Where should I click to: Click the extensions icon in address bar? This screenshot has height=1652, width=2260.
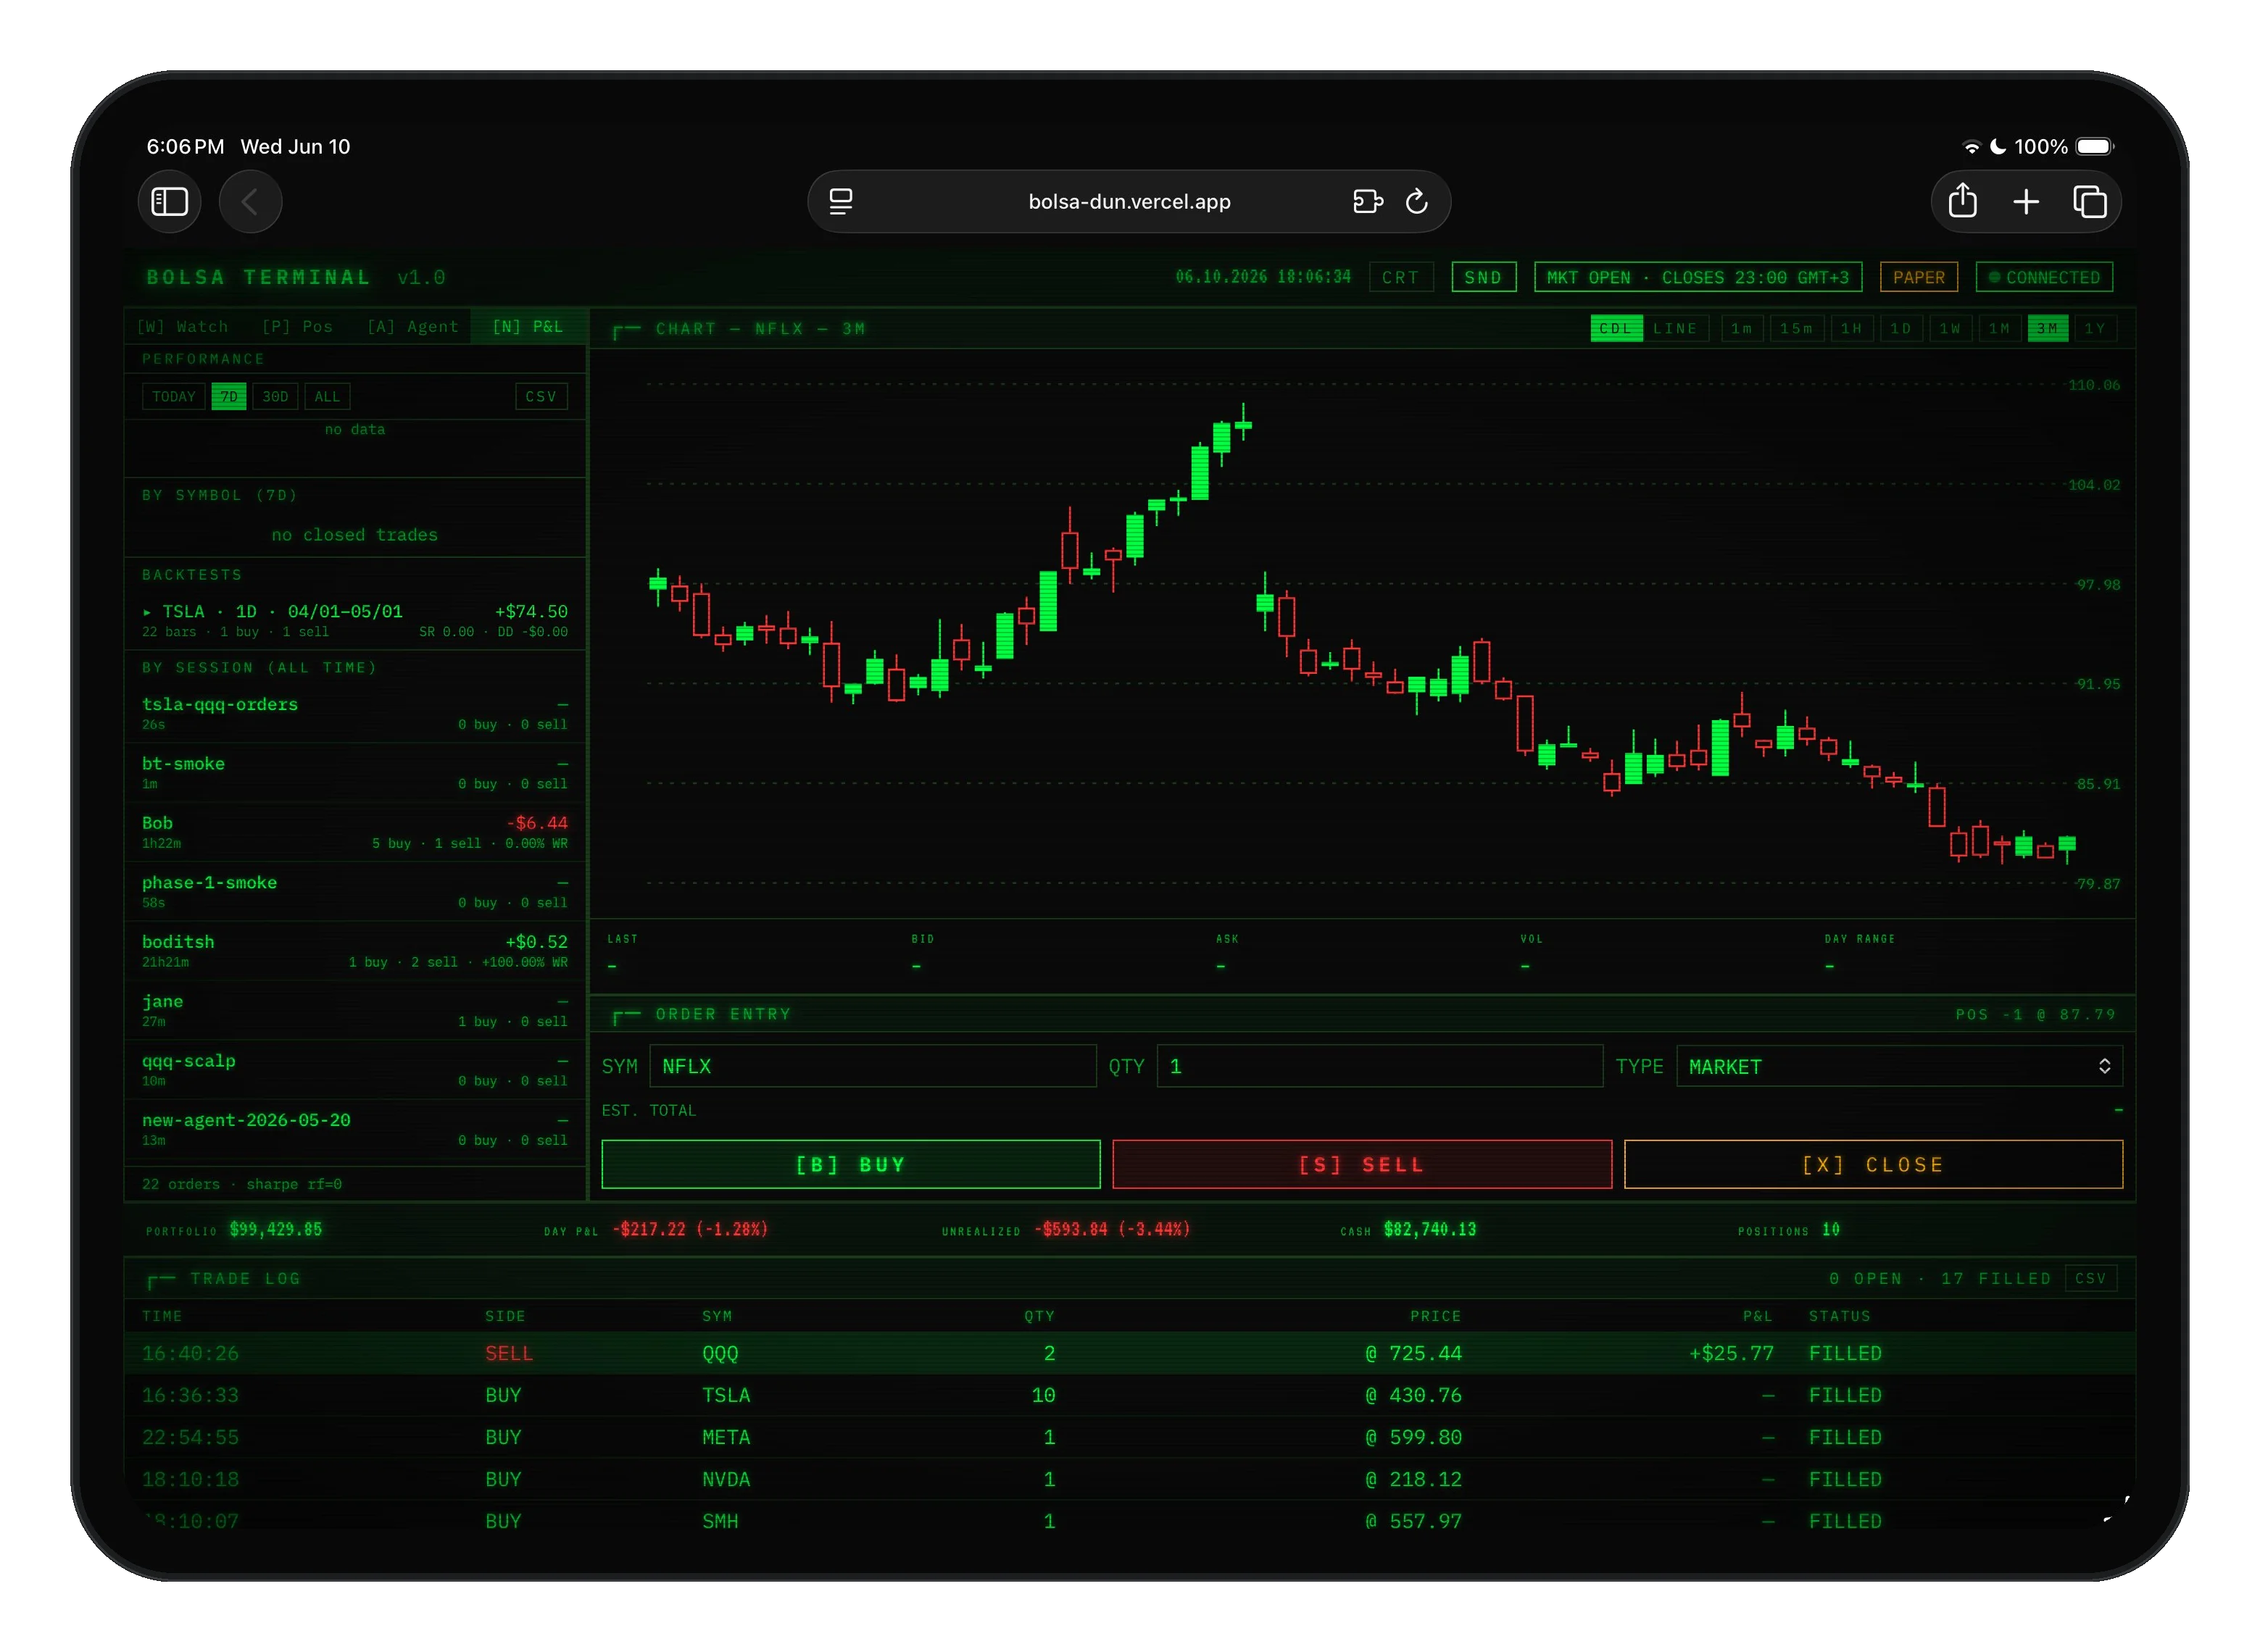tap(1366, 202)
